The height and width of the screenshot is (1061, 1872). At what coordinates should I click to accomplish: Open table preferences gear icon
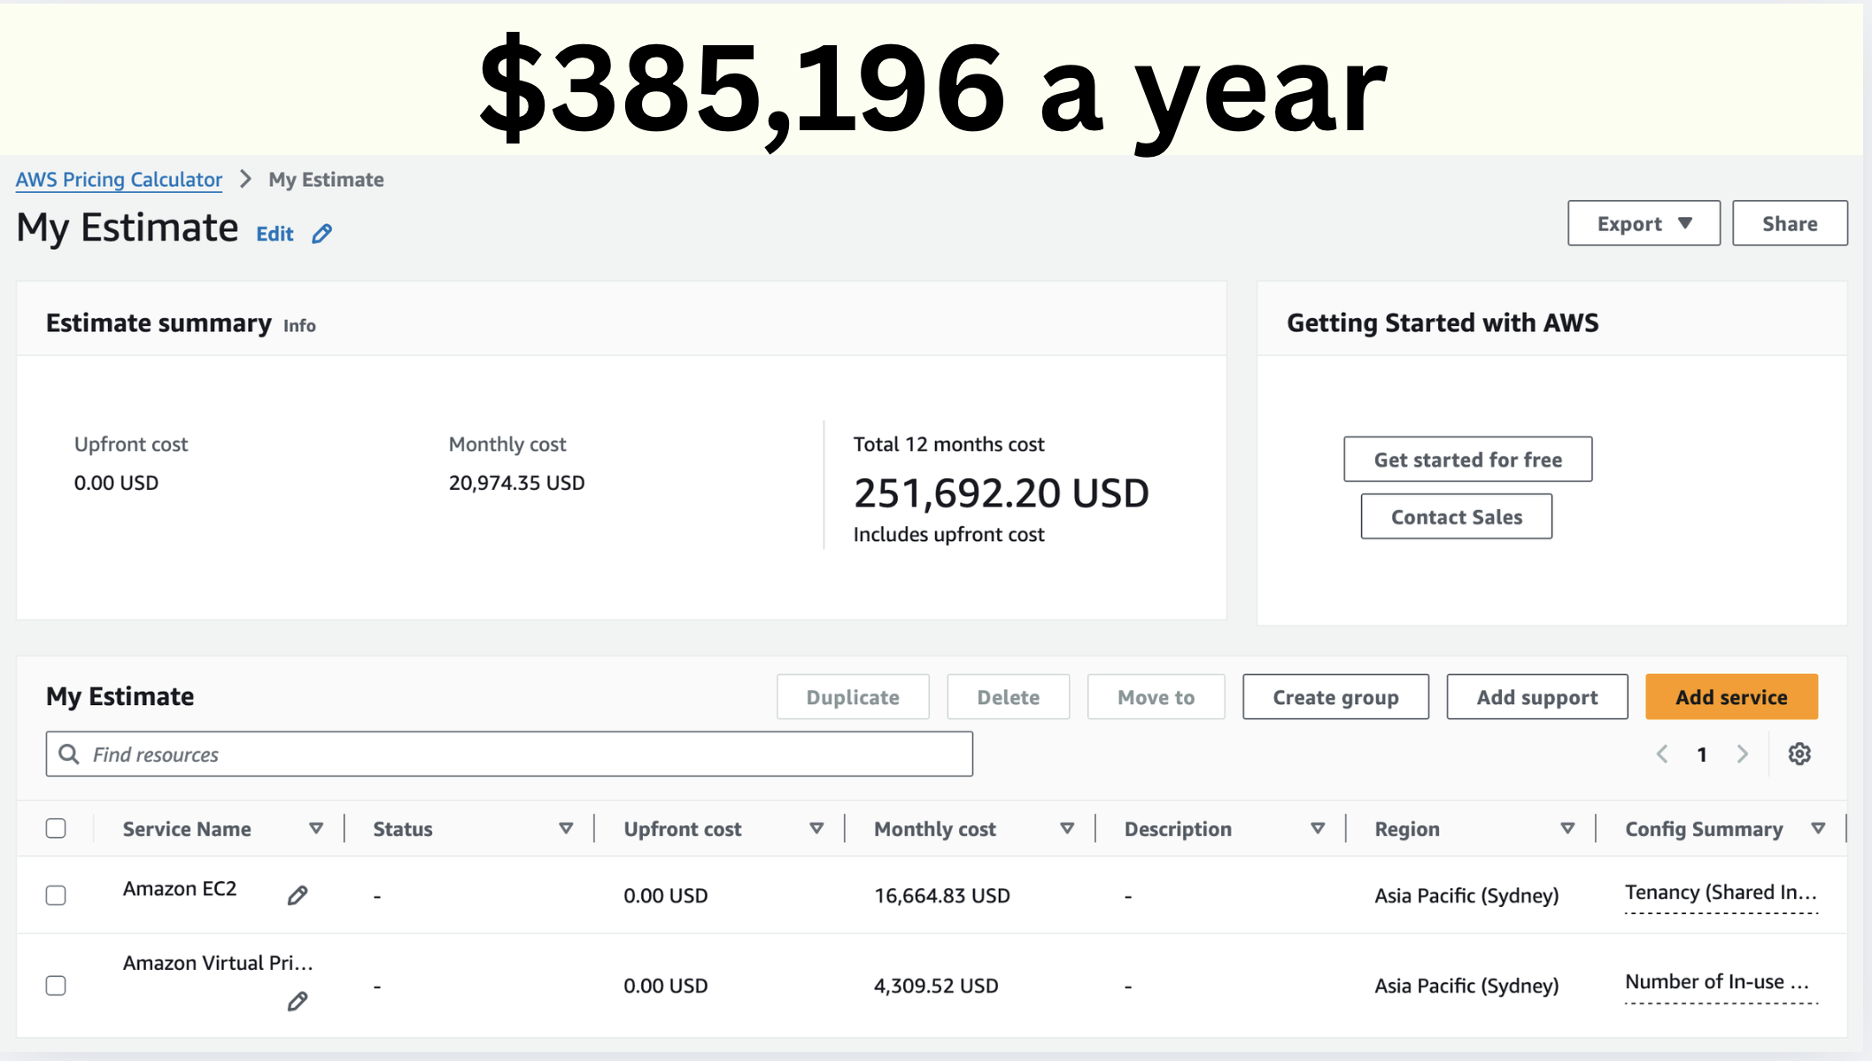pyautogui.click(x=1799, y=754)
